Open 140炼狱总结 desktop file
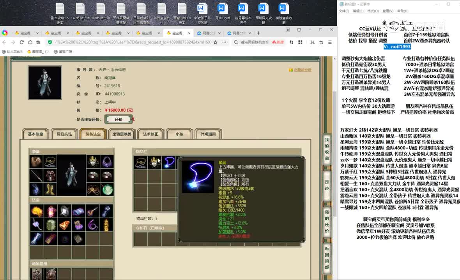 point(80,12)
